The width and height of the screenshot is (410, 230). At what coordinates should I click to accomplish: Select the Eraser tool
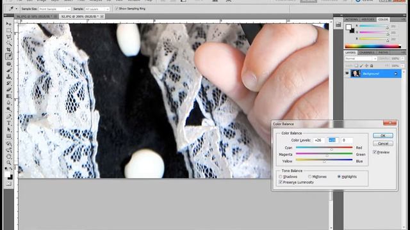point(8,89)
